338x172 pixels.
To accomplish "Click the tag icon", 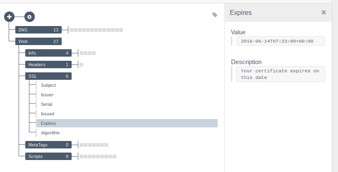I will click(x=215, y=14).
